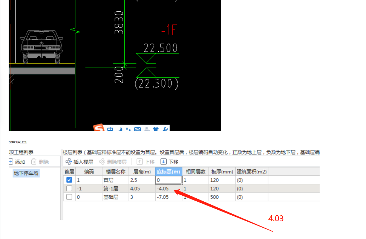This screenshot has height=239, width=366.
Task: Click 板厚 cell 120 in 第-1层 row
Action: [222, 189]
